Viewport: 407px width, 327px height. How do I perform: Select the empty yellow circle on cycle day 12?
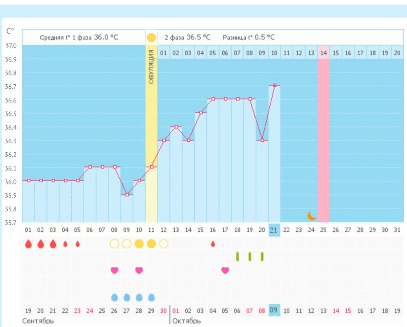164,244
